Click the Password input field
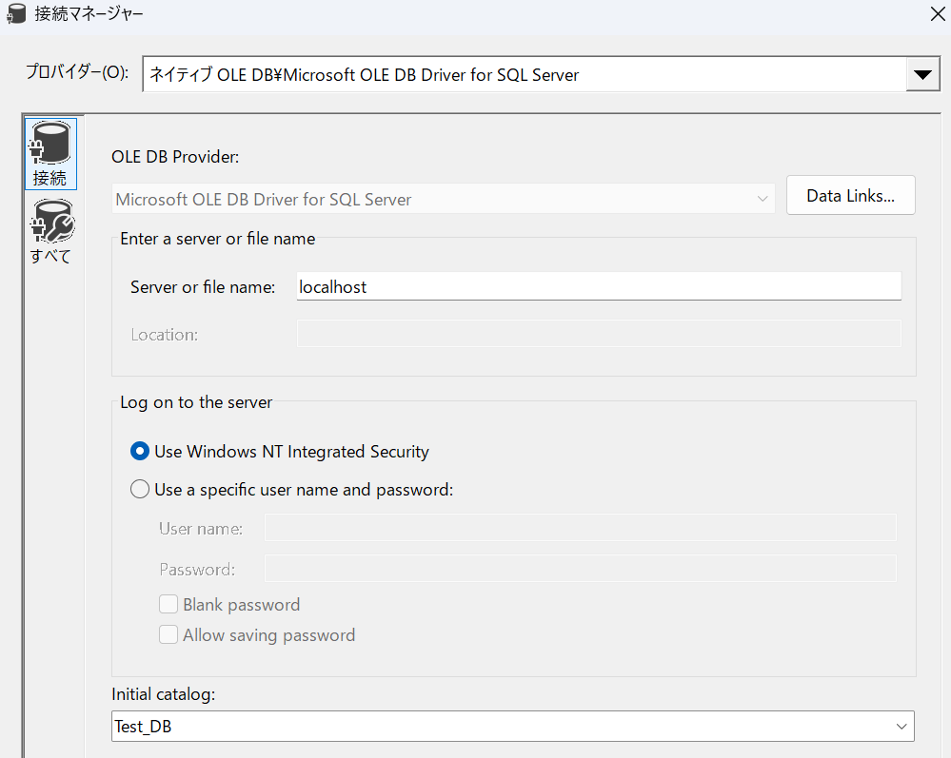The image size is (951, 758). tap(580, 569)
